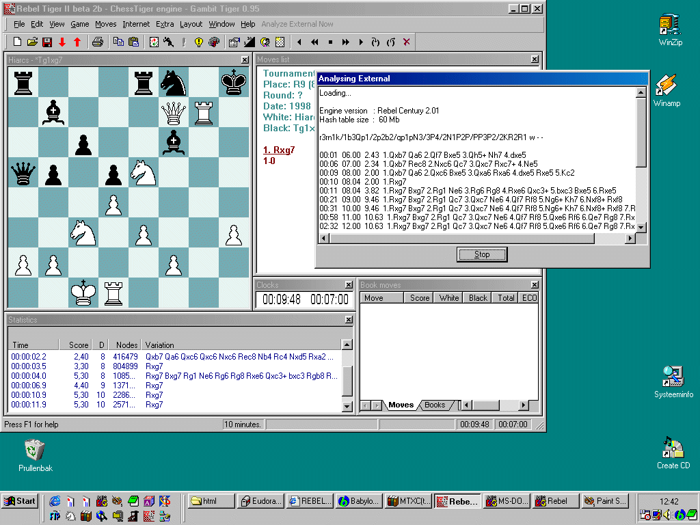Click the copy icon in the toolbar
Image resolution: width=700 pixels, height=525 pixels.
(118, 42)
